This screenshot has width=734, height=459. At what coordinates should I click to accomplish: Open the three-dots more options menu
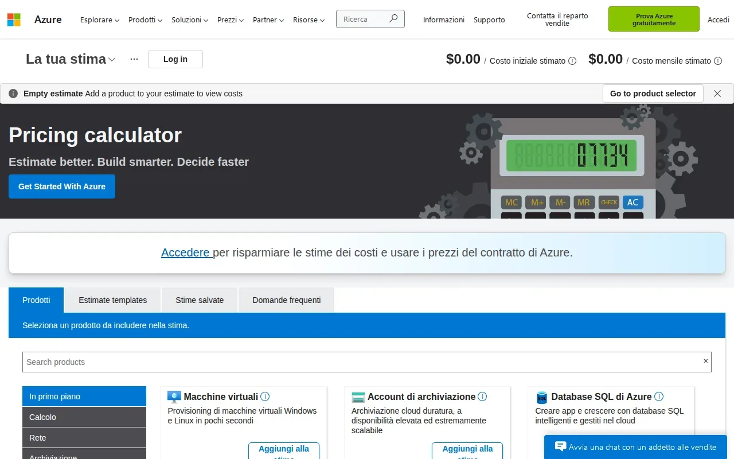tap(134, 59)
